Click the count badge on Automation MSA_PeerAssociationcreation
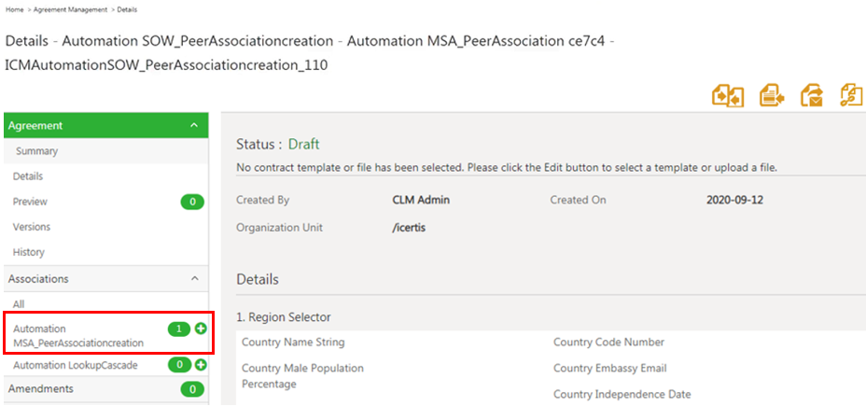Image resolution: width=866 pixels, height=406 pixels. click(178, 329)
